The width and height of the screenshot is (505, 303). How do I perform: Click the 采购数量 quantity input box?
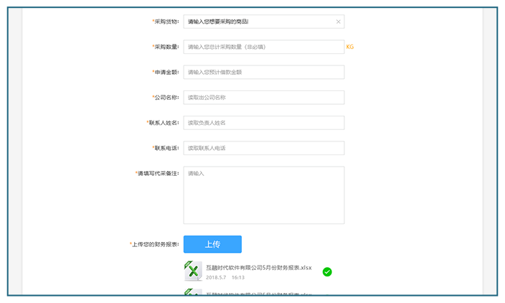263,47
